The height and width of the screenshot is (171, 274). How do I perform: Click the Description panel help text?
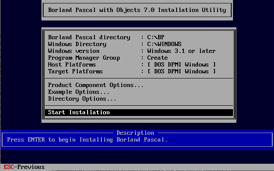pos(87,140)
